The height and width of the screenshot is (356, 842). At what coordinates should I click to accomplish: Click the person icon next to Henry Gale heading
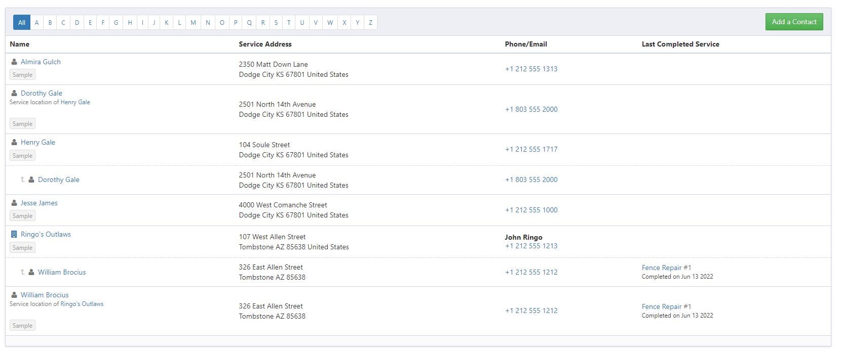(x=14, y=142)
